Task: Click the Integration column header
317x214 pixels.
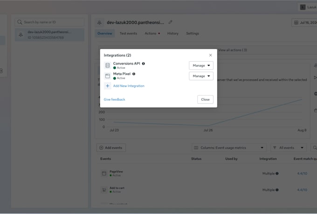Action: pos(268,159)
